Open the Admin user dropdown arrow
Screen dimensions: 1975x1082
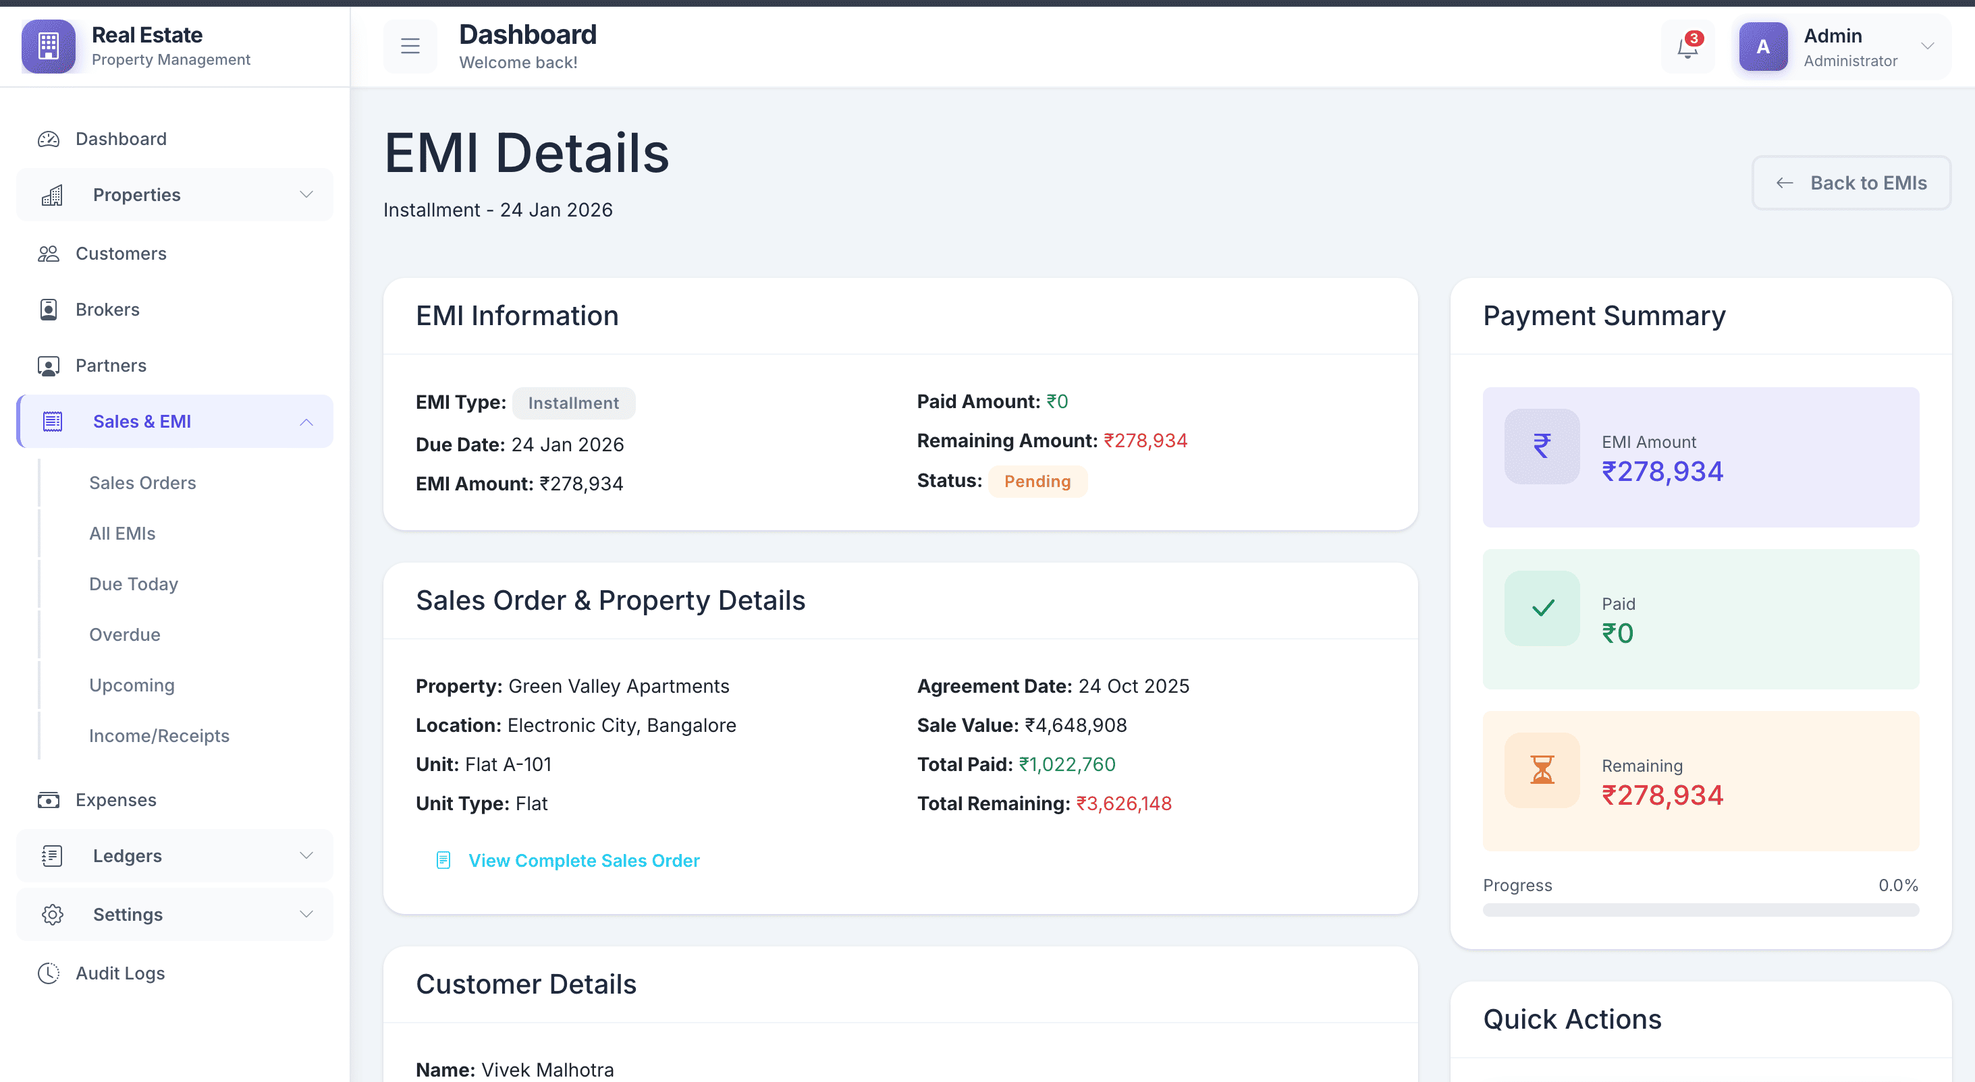[1928, 47]
